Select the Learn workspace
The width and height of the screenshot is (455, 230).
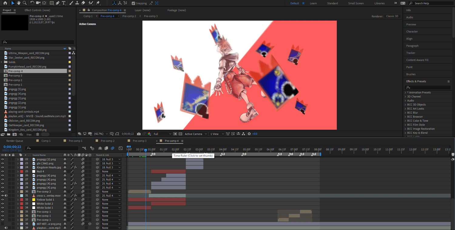313,3
